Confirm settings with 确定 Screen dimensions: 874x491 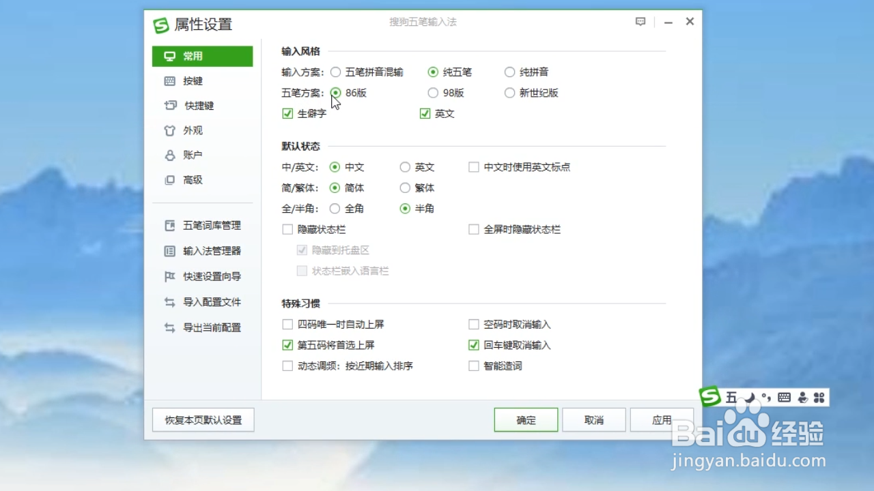(x=526, y=420)
